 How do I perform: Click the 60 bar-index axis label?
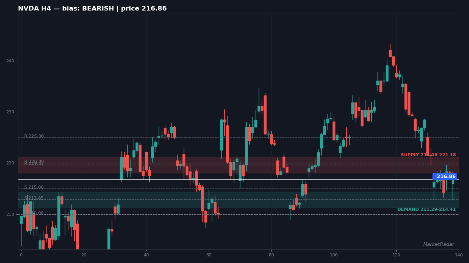(209, 255)
